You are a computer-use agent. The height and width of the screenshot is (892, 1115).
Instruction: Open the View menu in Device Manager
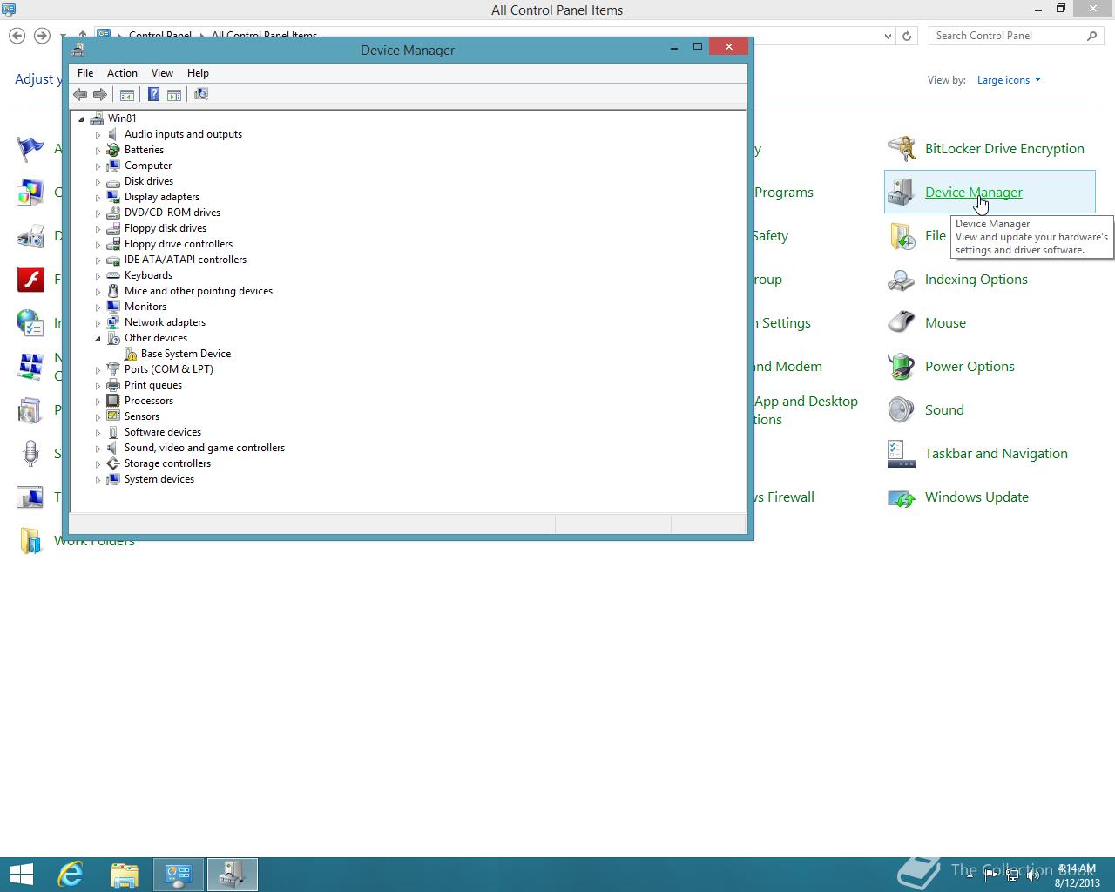pos(162,73)
